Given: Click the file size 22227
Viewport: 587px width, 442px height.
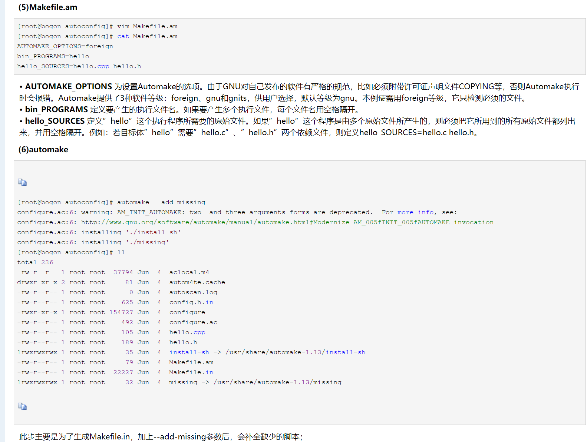Looking at the screenshot, I should tap(123, 372).
